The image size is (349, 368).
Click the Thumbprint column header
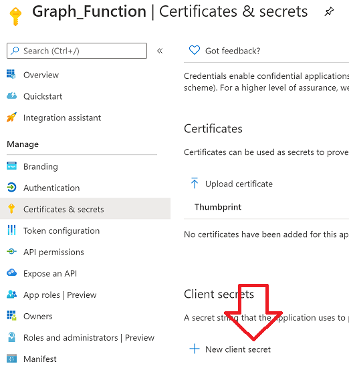[218, 207]
